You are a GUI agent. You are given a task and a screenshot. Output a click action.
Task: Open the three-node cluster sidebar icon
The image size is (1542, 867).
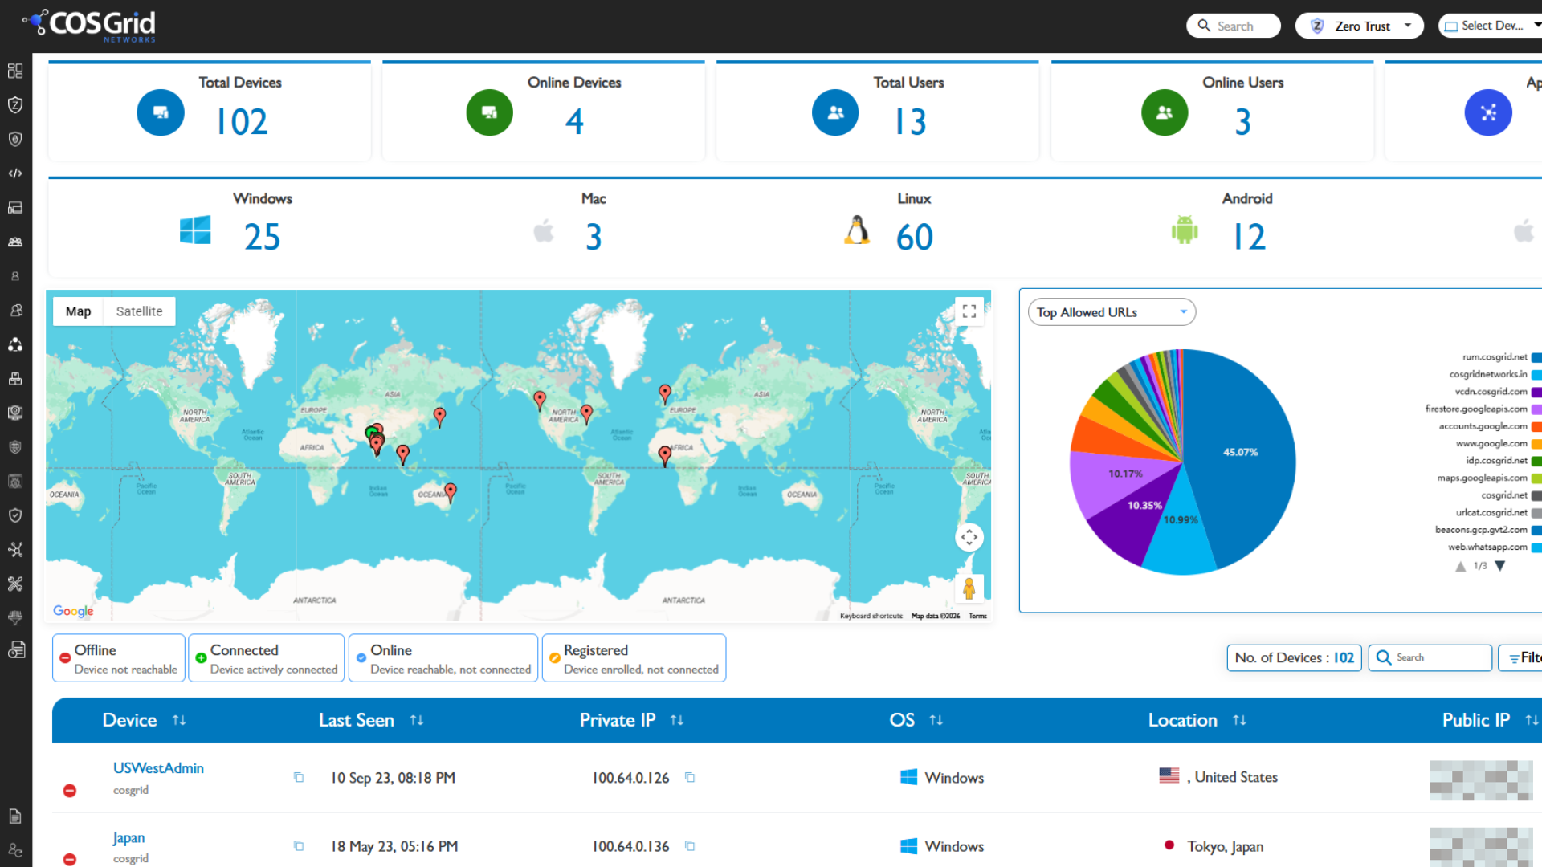(15, 344)
